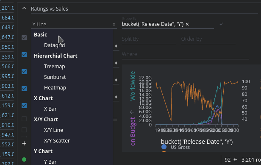Screen dimensions: 261x165
Task: Select Heatmap chart type
Action: pos(55,88)
